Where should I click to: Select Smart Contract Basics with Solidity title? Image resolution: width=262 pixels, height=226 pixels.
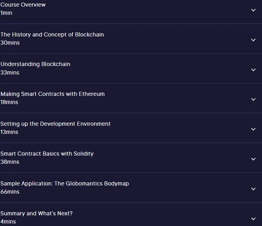pyautogui.click(x=47, y=154)
